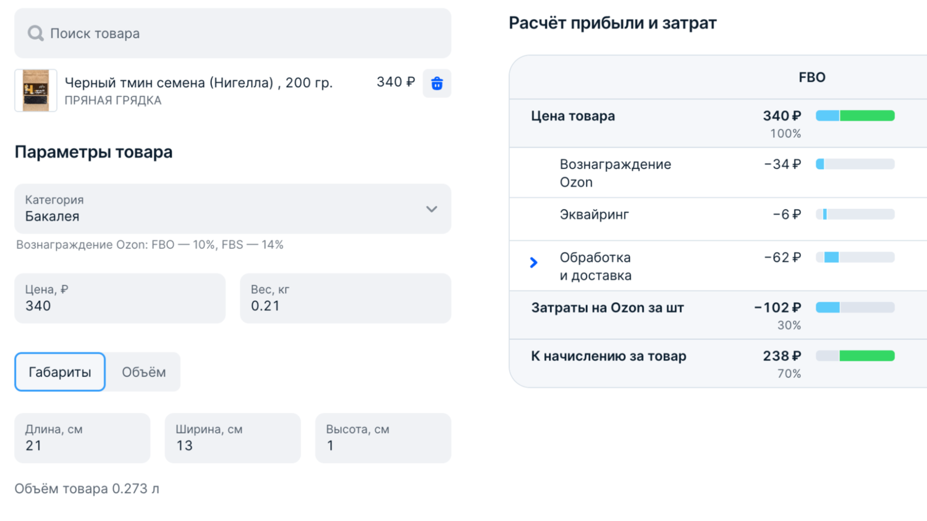Click the product name Черный тмин семена
This screenshot has height=521, width=927.
pyautogui.click(x=198, y=83)
